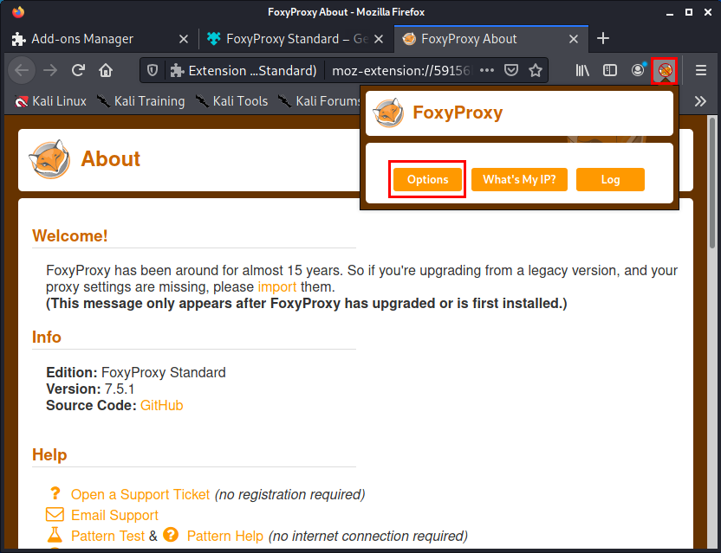Open the Kali Training bookmark
This screenshot has height=553, width=721.
pos(140,101)
